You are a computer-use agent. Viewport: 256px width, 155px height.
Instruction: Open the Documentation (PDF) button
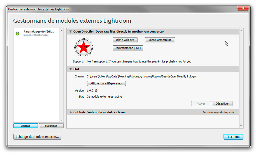128,48
